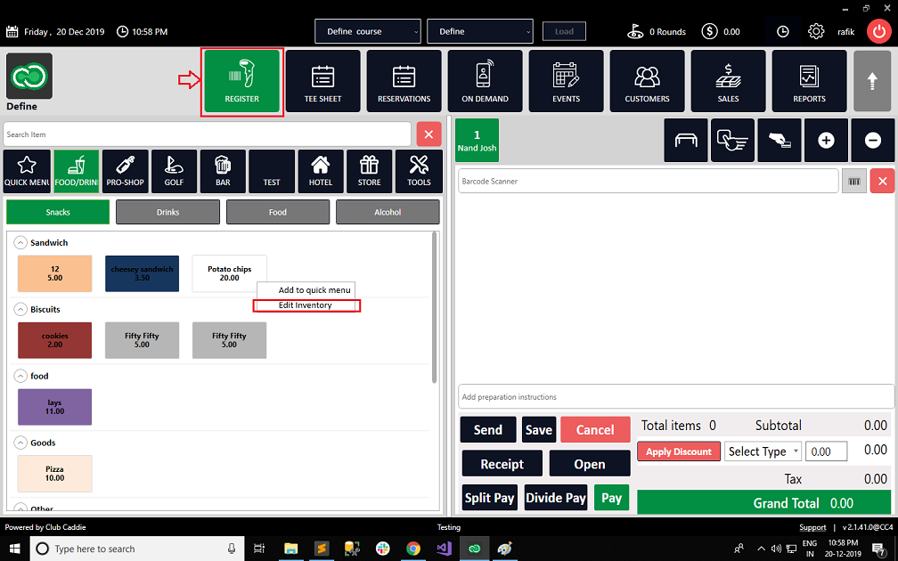This screenshot has width=898, height=561.
Task: Click the Save button
Action: [x=538, y=430]
